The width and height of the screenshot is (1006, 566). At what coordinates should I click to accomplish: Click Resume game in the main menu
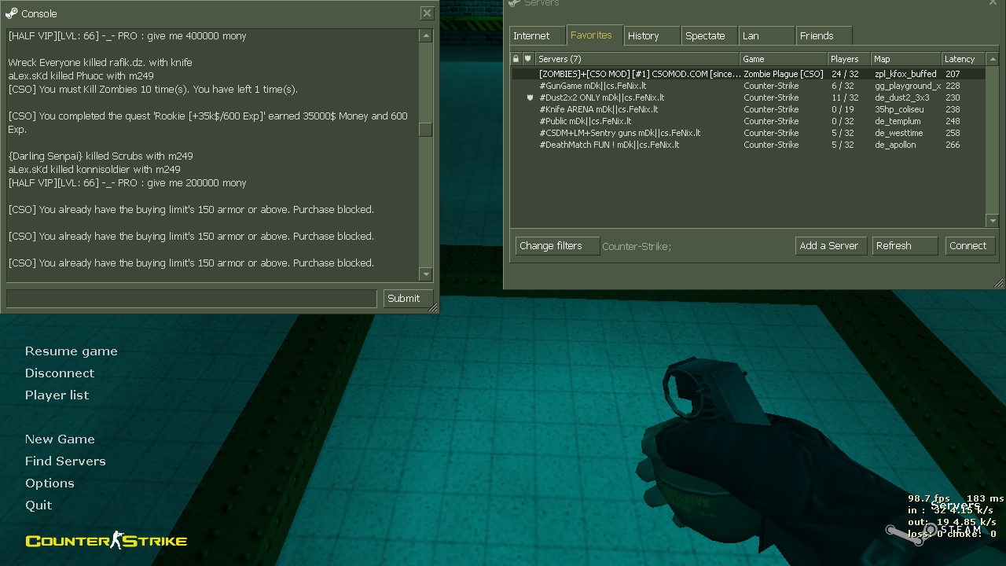point(72,351)
